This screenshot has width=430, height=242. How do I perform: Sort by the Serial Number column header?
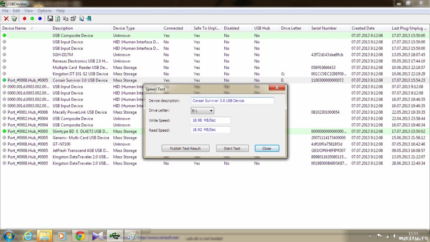point(329,28)
